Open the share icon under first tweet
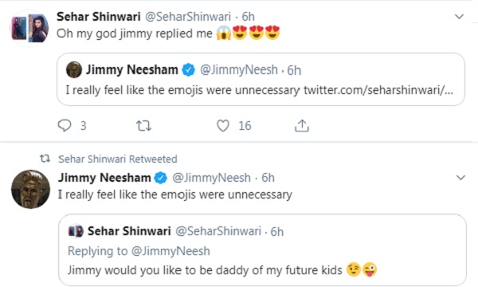The width and height of the screenshot is (478, 287). [302, 126]
